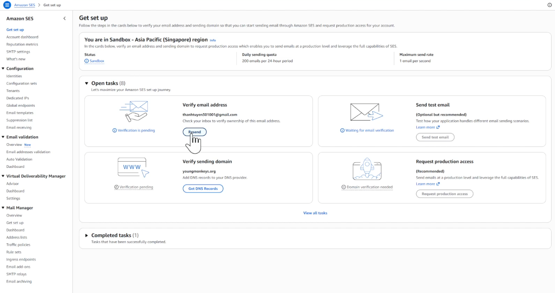This screenshot has width=555, height=293.
Task: Open What's new in sidebar
Action: pos(16,59)
